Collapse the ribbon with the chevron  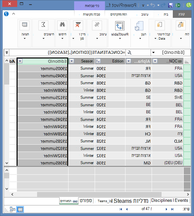(x=14, y=14)
